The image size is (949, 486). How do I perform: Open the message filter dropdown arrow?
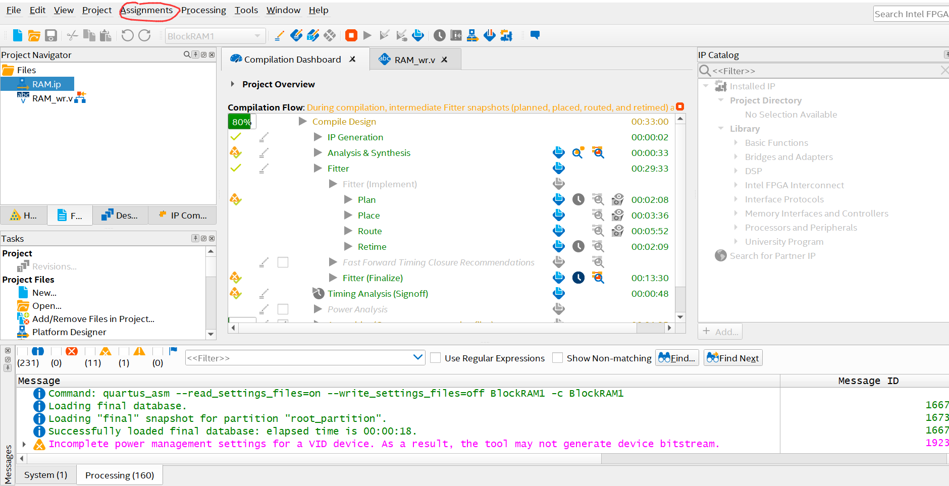(417, 357)
